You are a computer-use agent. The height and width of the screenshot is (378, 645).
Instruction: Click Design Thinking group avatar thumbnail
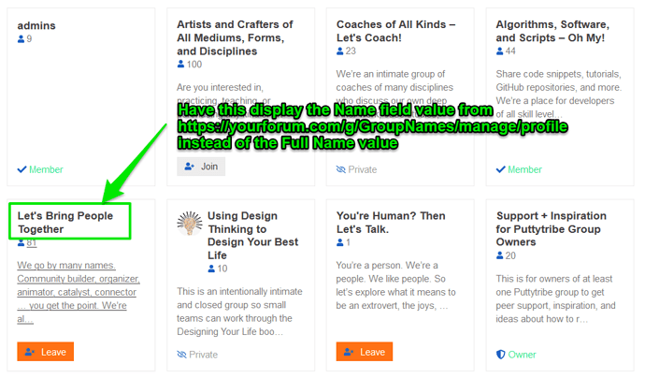point(189,224)
